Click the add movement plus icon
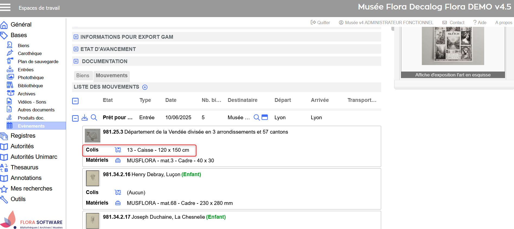The image size is (514, 229). click(x=145, y=87)
